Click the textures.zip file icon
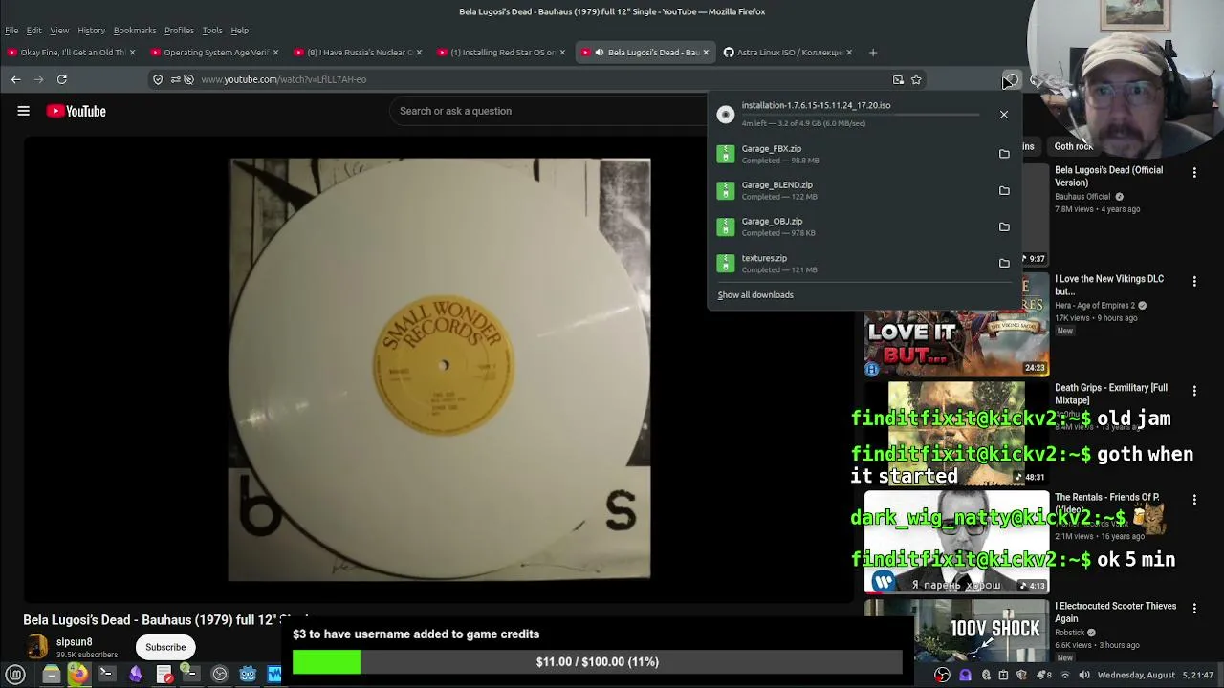 [x=726, y=263]
